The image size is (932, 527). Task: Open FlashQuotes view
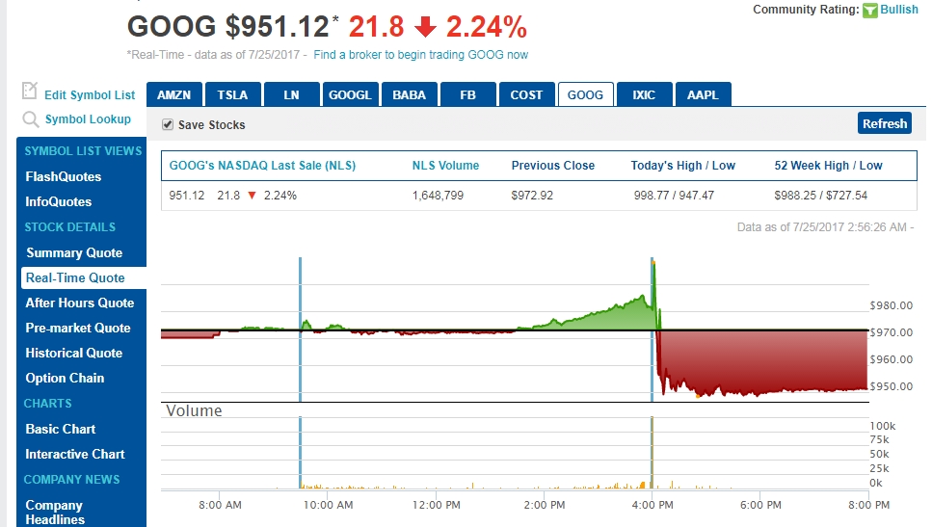[x=63, y=176]
